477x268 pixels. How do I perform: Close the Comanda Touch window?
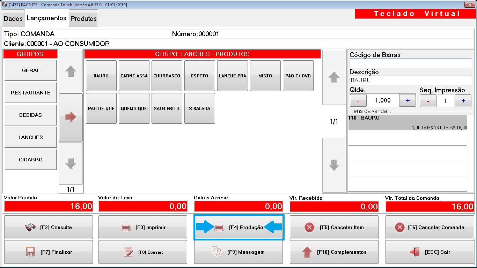(x=469, y=5)
